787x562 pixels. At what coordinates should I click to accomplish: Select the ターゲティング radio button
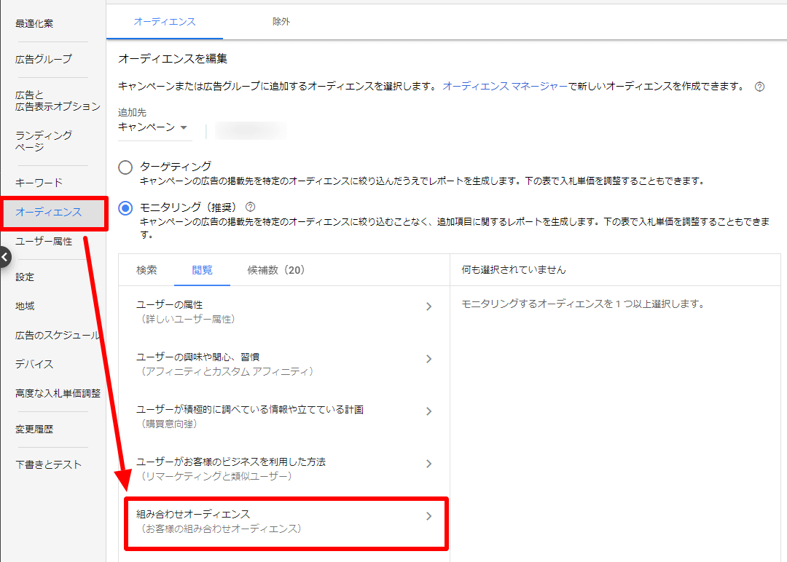125,167
